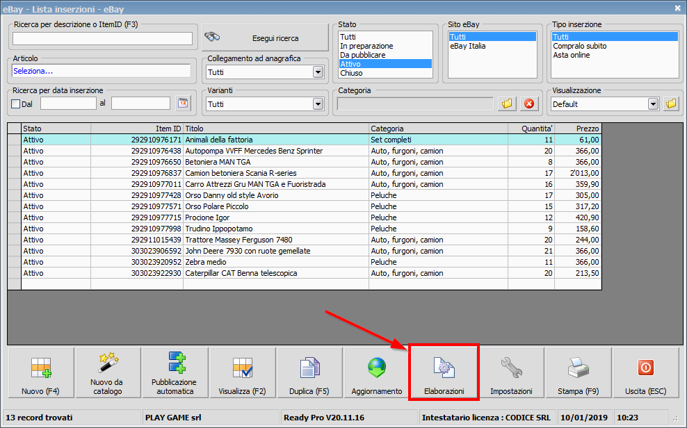Print list with Stampa (F9)
Screen dimensions: 687x428
(x=579, y=373)
